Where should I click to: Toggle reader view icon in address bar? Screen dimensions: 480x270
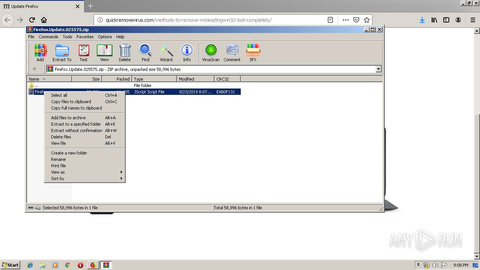point(330,20)
